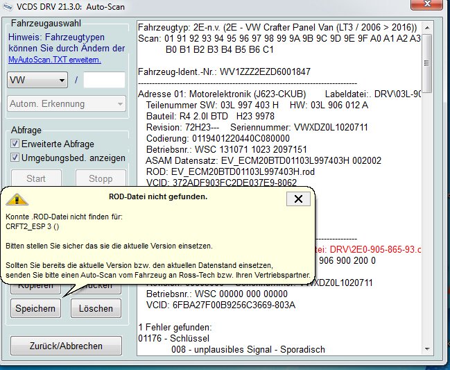Toggle the Erweiterte Abfrage checkbox
The height and width of the screenshot is (370, 450).
click(x=15, y=144)
